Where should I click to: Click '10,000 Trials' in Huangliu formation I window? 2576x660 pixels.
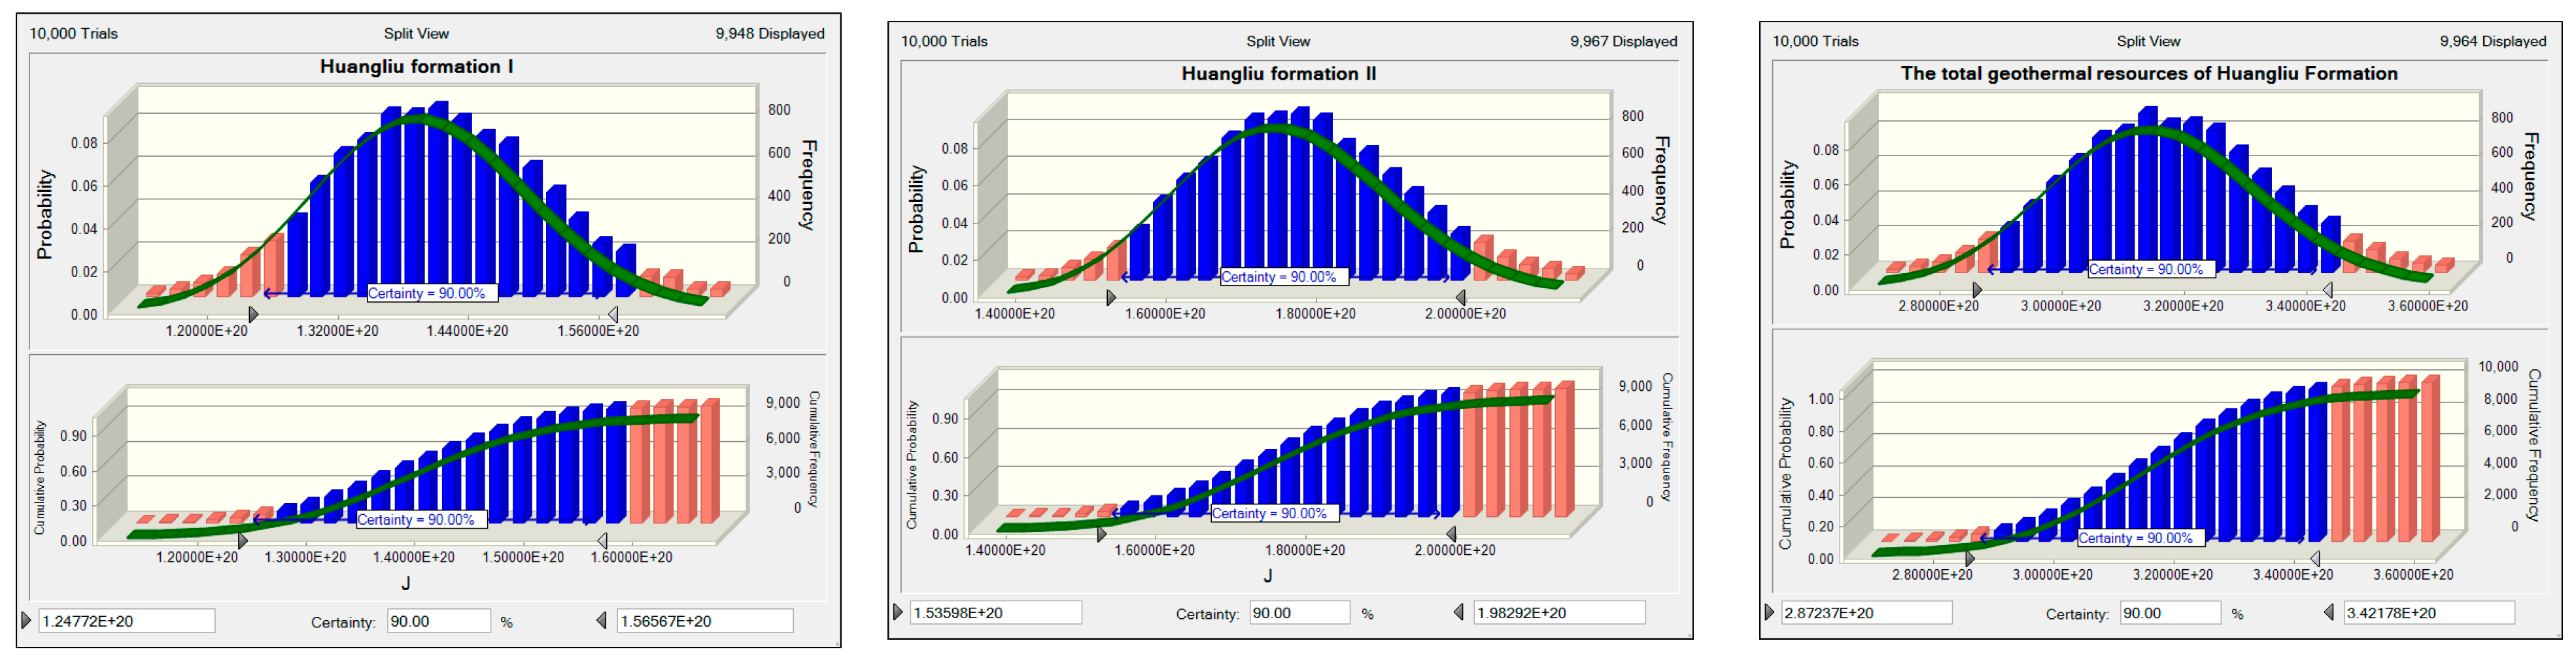(x=73, y=33)
